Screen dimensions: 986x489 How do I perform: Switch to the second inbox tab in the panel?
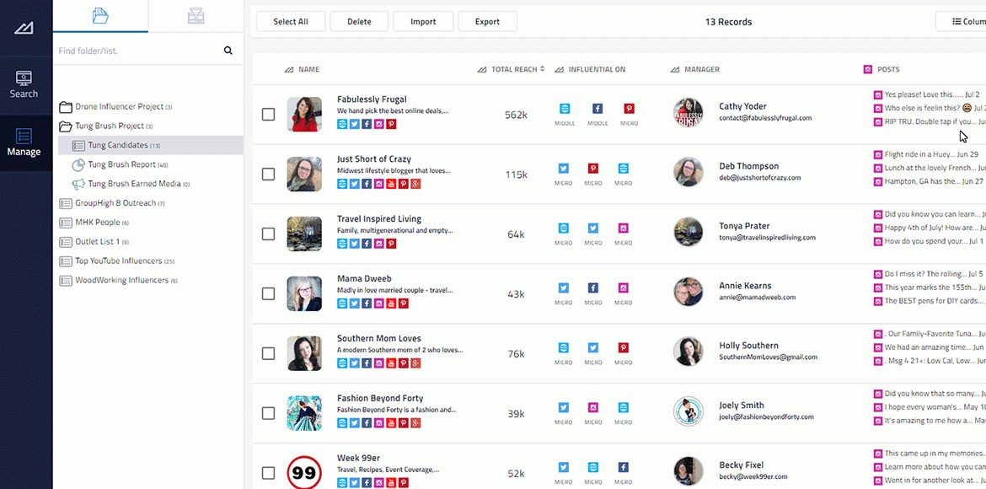pyautogui.click(x=196, y=16)
